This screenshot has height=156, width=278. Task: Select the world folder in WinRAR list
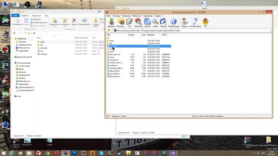click(111, 52)
